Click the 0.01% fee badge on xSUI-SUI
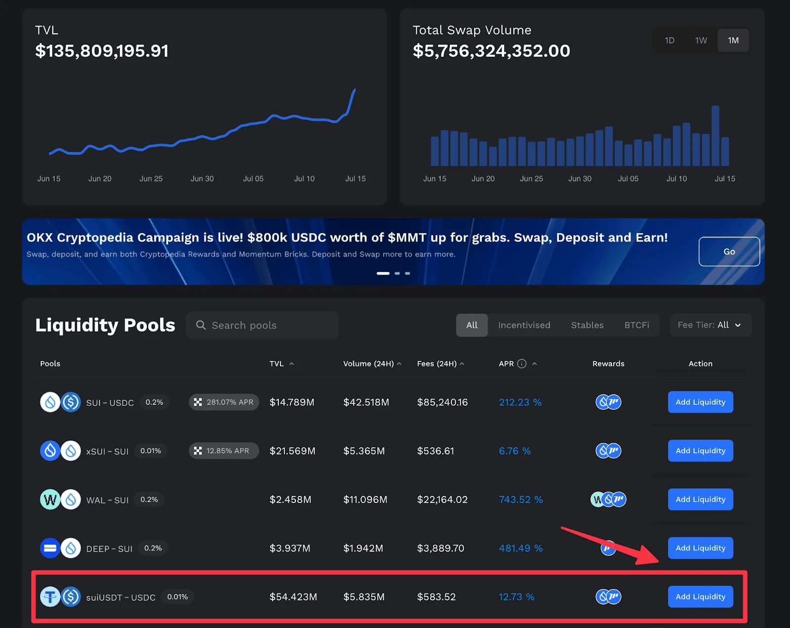 click(151, 451)
